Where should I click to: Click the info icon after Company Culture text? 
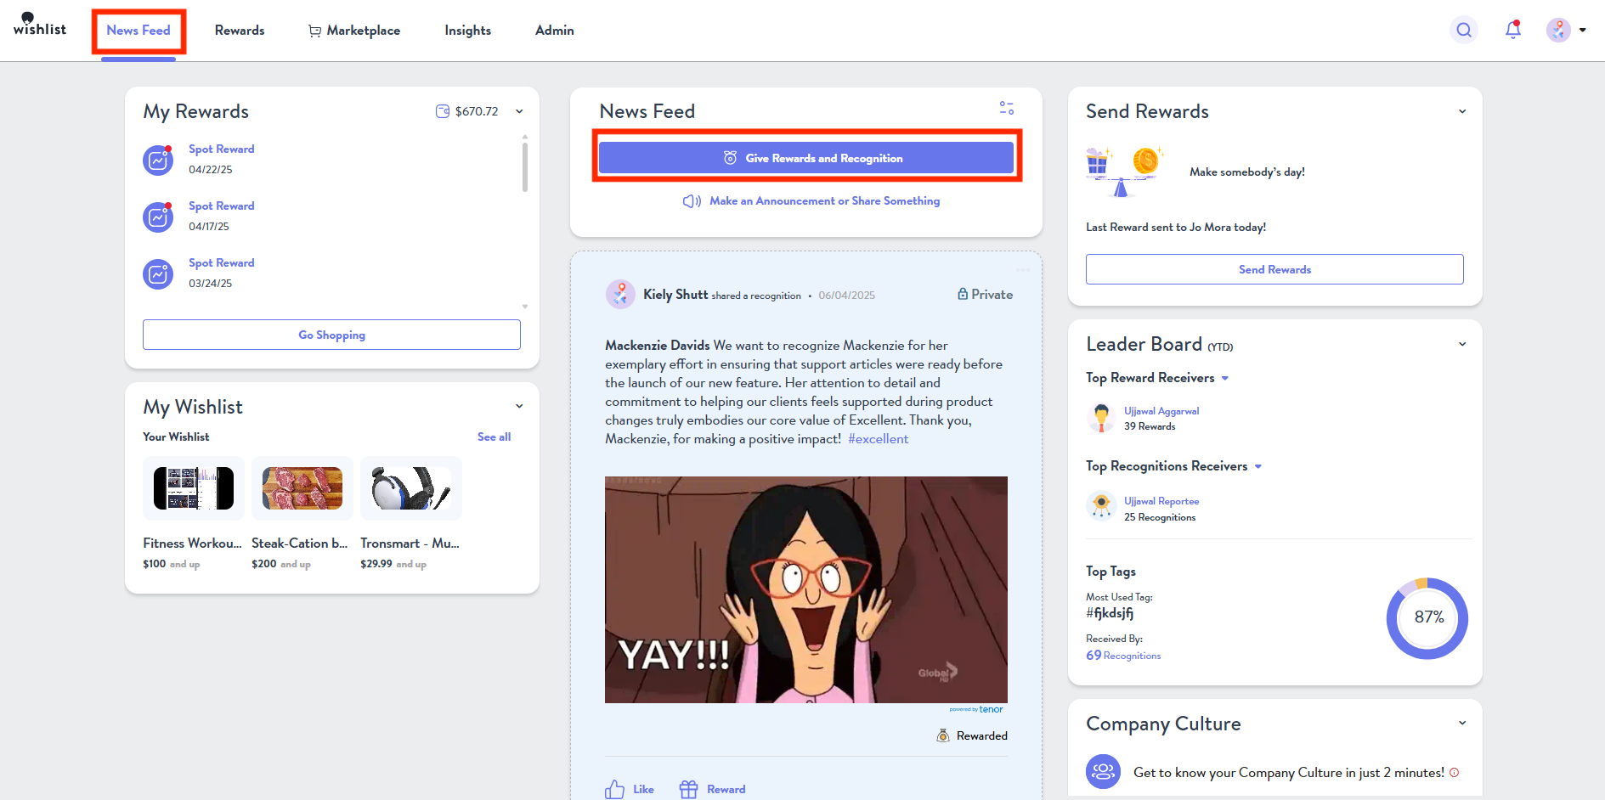pyautogui.click(x=1454, y=772)
